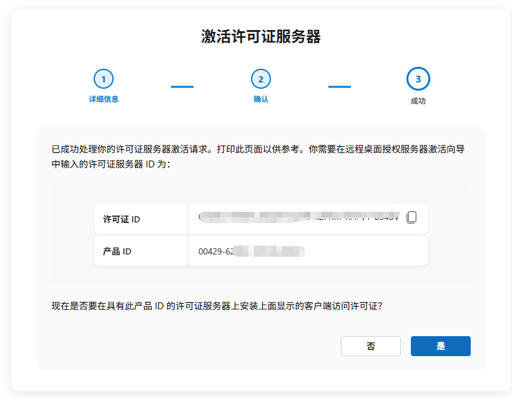Click the 是 (Yes) button
Image resolution: width=512 pixels, height=398 pixels.
coord(440,346)
